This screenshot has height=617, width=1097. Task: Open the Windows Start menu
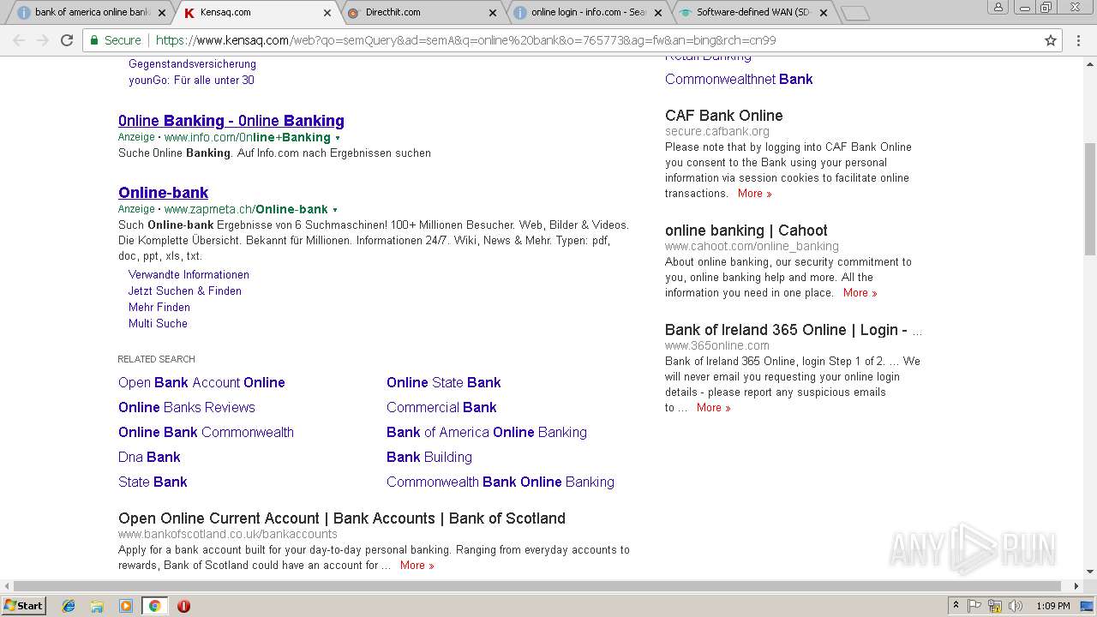click(x=24, y=606)
